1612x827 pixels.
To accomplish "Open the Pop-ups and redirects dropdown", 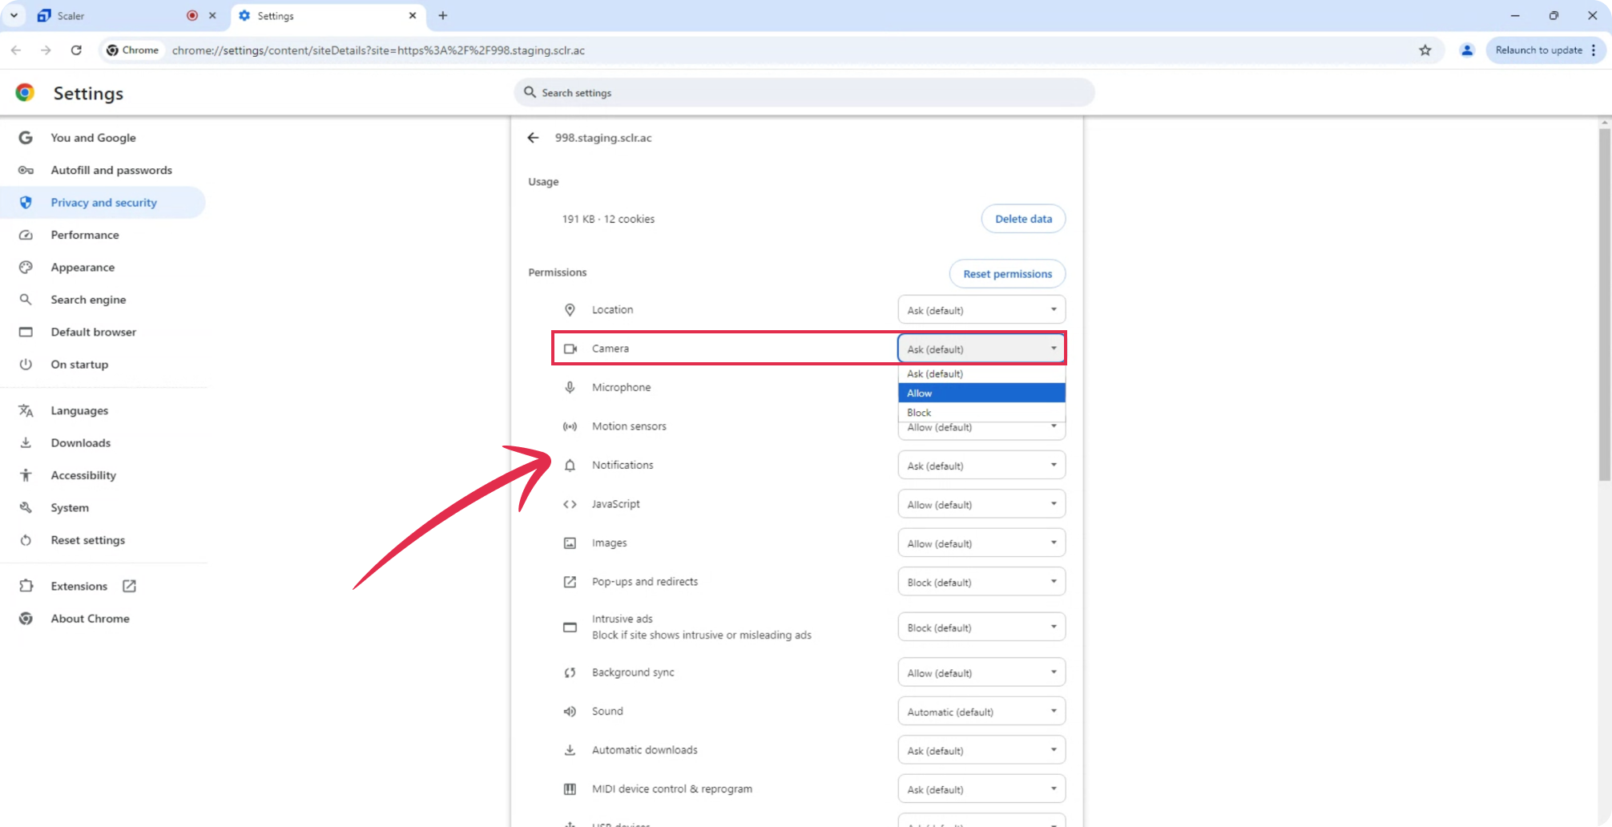I will click(981, 582).
